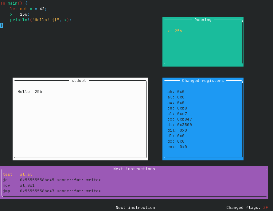Select the jmp core::fmt::write instruction
This screenshot has height=211, width=273.
point(52,191)
